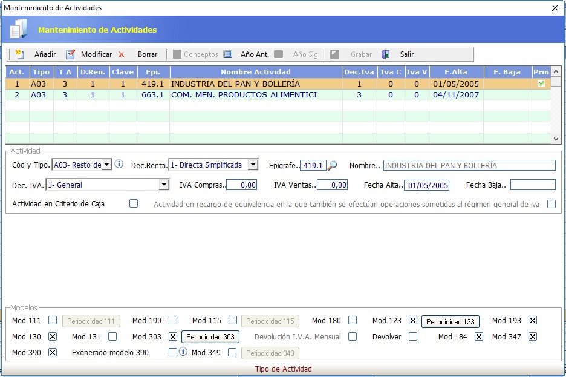
Task: Click the Fecha Baja input field
Action: [532, 185]
